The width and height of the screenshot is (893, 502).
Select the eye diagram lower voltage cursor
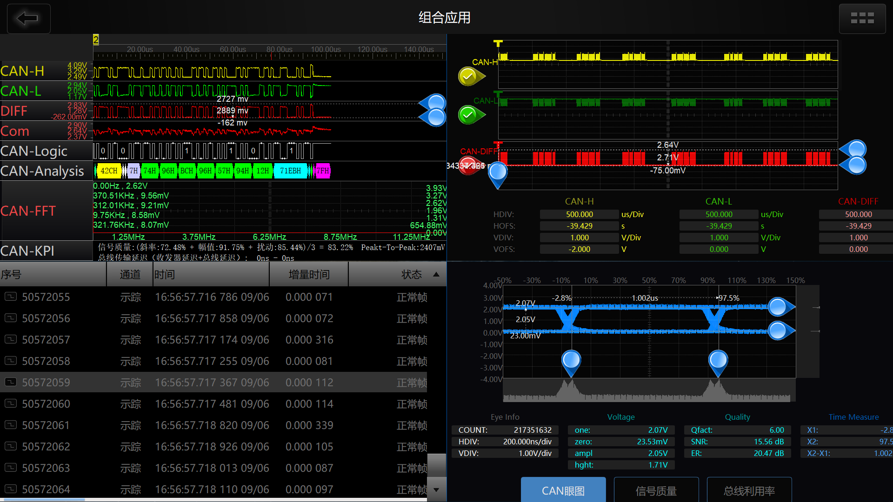point(781,330)
